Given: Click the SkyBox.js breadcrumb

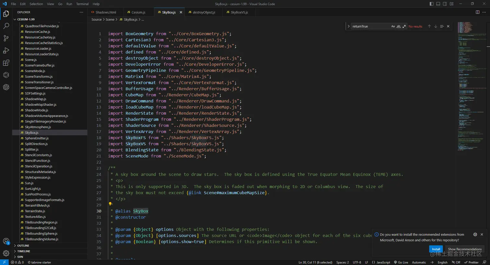Looking at the screenshot, I should [128, 20].
